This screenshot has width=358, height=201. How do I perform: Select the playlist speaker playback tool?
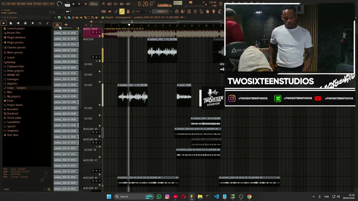coord(97,18)
